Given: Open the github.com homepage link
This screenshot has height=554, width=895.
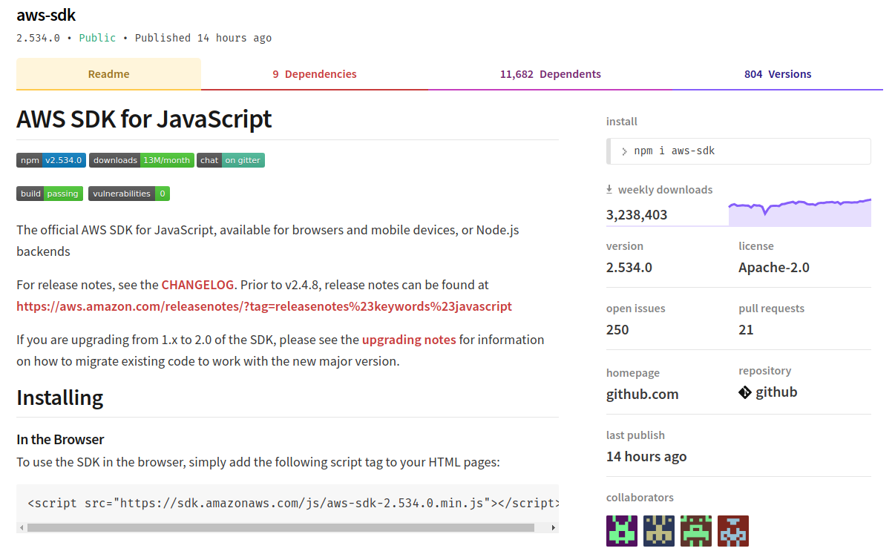Looking at the screenshot, I should coord(642,395).
